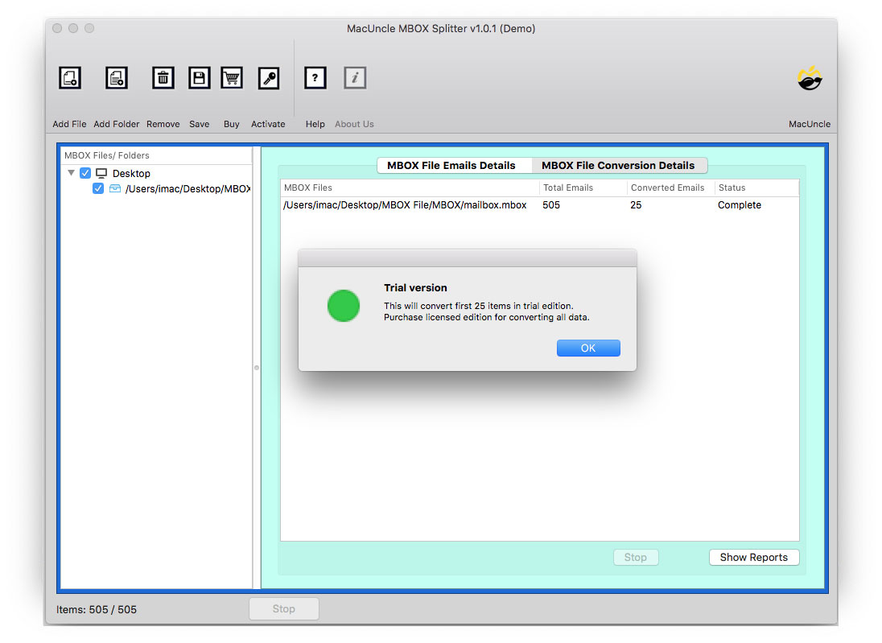This screenshot has width=882, height=643.
Task: Switch to the MBOX File Conversion Details tab
Action: (x=620, y=165)
